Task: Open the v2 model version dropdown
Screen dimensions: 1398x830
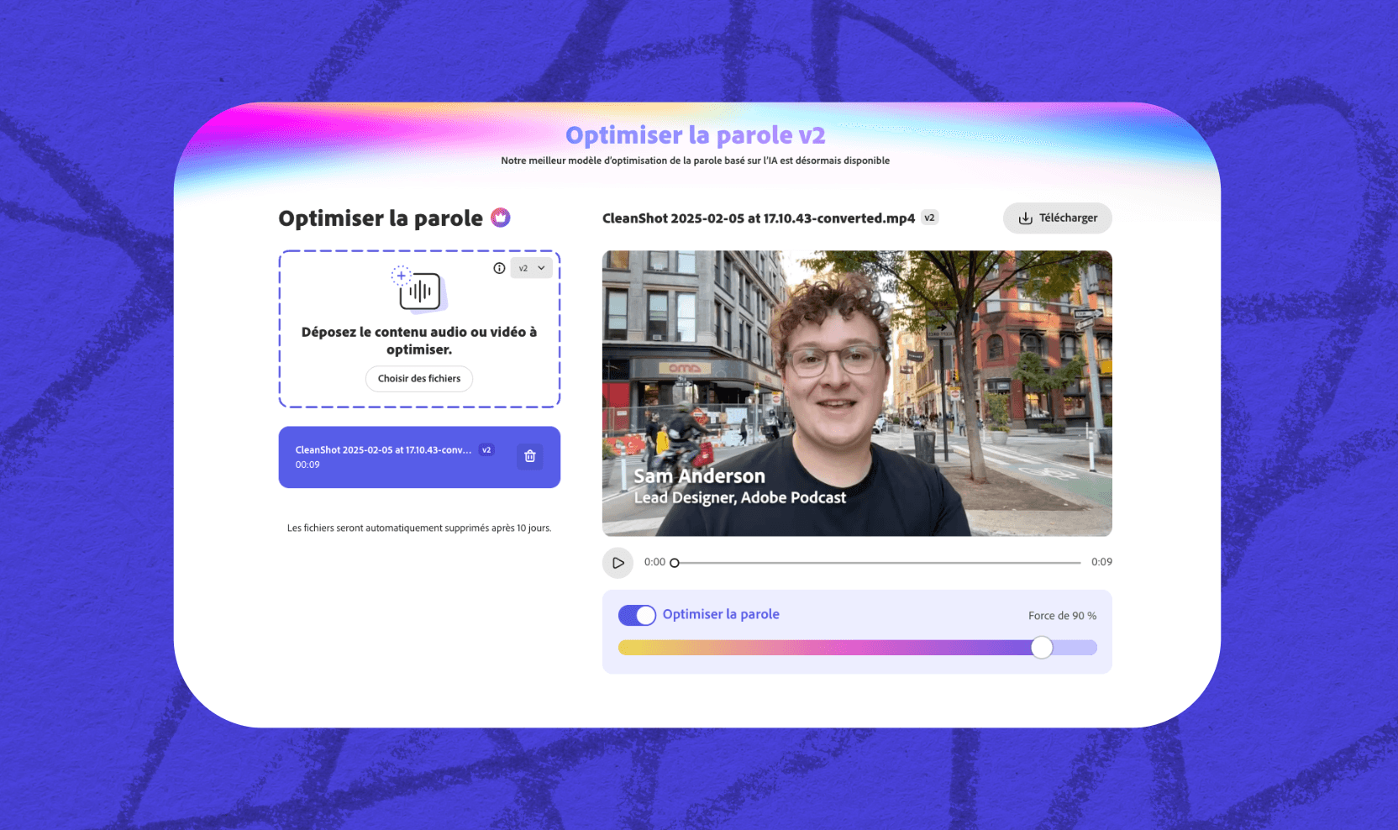Action: pyautogui.click(x=531, y=268)
